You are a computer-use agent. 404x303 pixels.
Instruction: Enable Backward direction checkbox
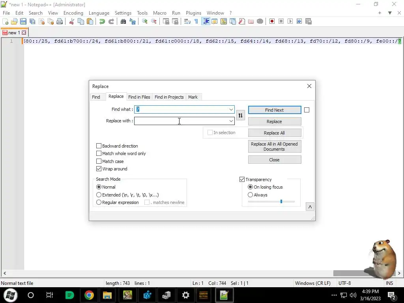tap(99, 146)
